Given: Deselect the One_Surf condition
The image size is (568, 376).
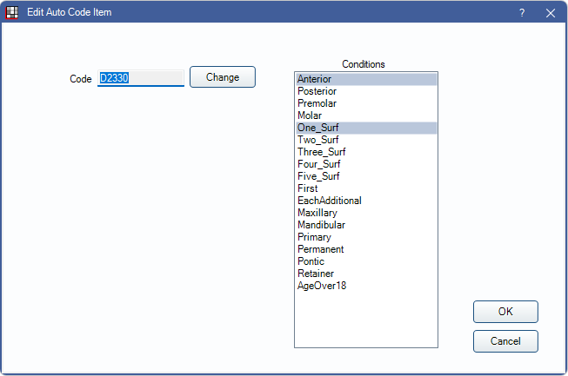Looking at the screenshot, I should [x=317, y=128].
